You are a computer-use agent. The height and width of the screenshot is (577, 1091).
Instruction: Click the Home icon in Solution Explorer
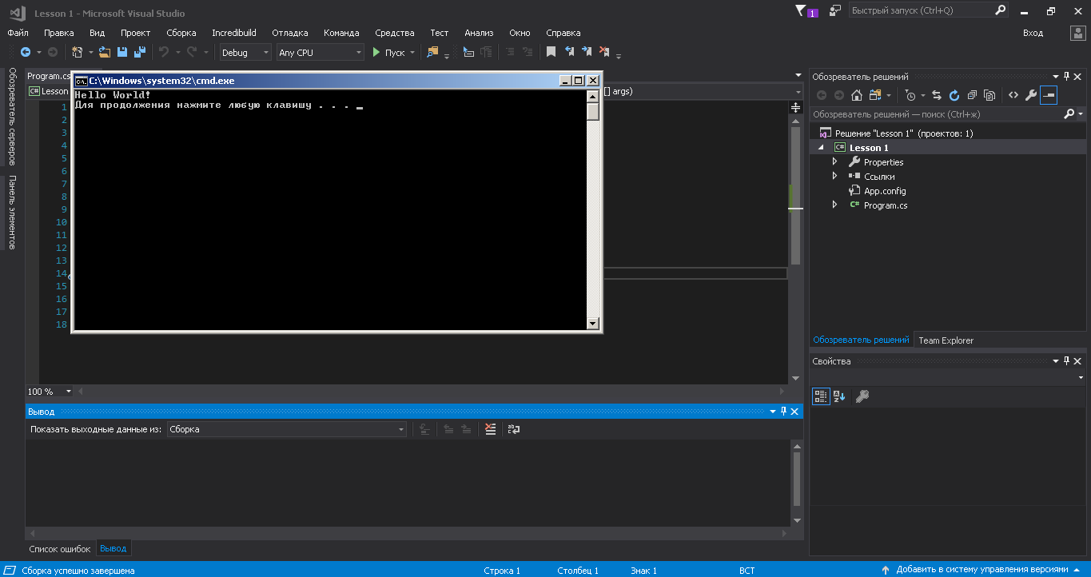tap(856, 95)
